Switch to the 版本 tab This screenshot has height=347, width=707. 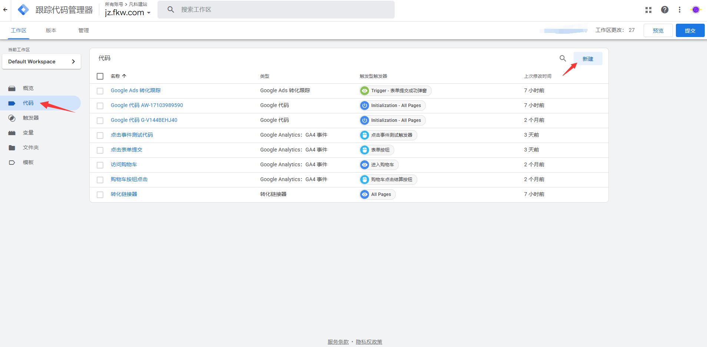[51, 30]
